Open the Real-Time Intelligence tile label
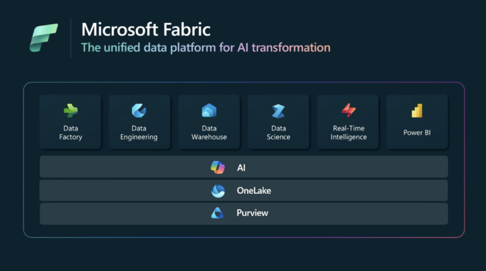This screenshot has height=271, width=486. tap(349, 132)
